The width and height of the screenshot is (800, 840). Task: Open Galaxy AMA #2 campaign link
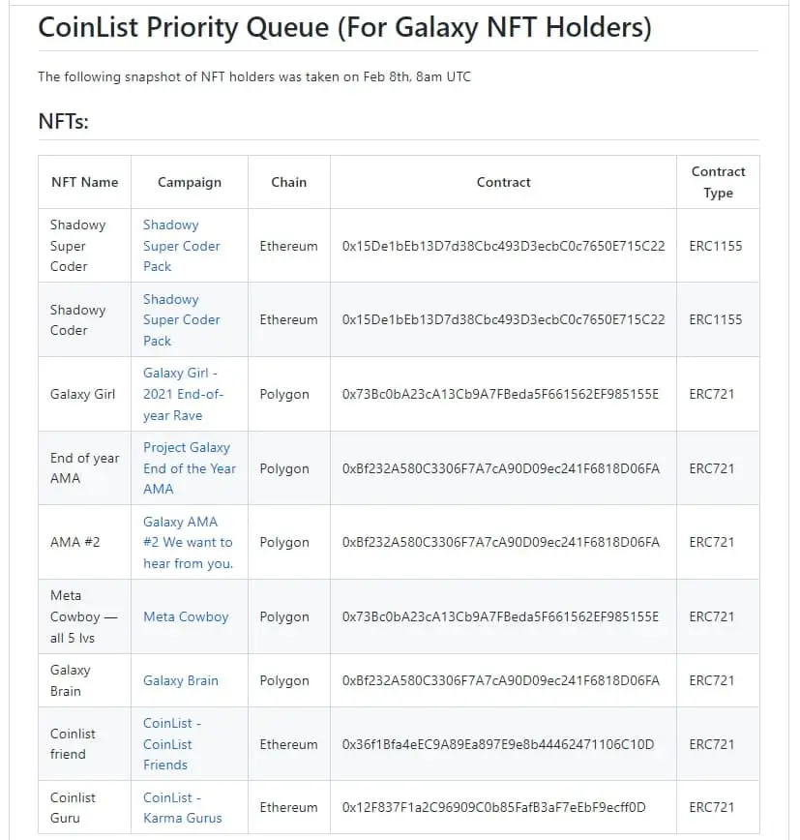[x=188, y=542]
